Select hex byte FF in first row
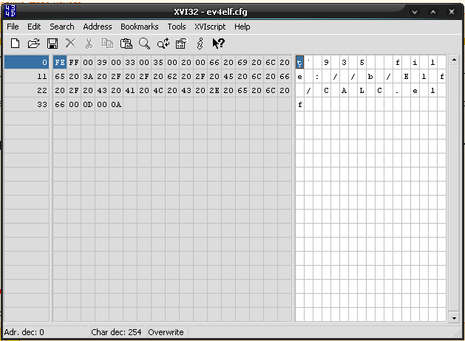This screenshot has width=465, height=341. (74, 62)
